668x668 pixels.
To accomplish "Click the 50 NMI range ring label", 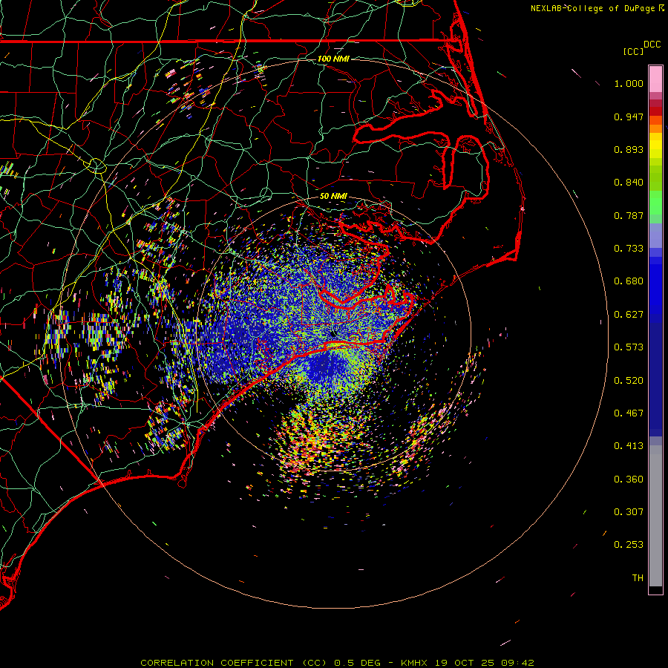I will pos(333,196).
